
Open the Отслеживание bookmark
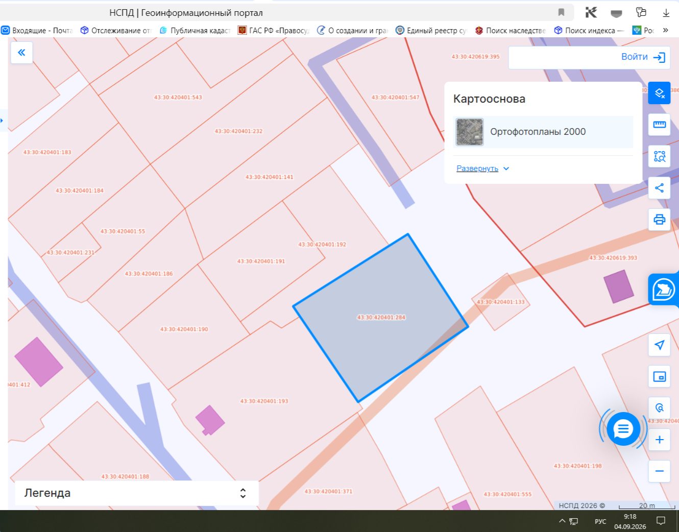click(x=116, y=31)
